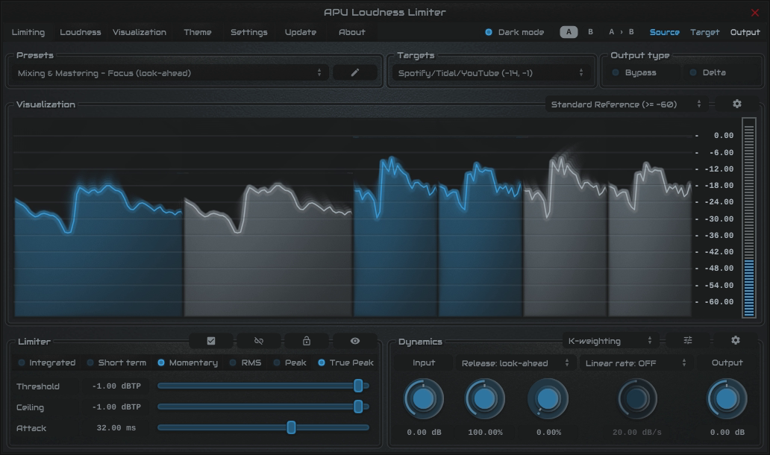Click the checkmark icon in Limiter panel
This screenshot has height=455, width=770.
click(211, 341)
